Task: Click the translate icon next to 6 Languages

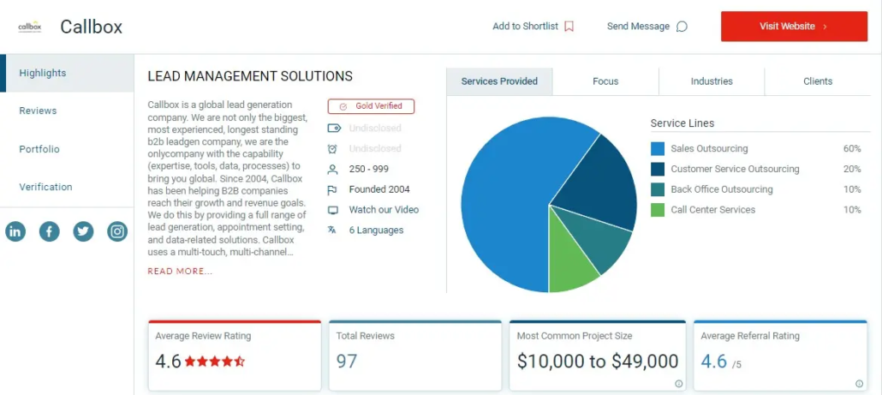Action: click(x=332, y=230)
